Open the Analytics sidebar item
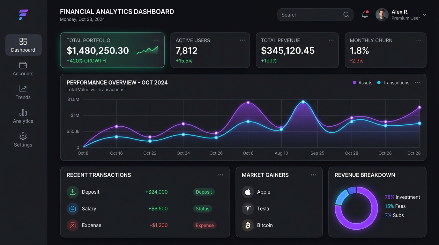The width and height of the screenshot is (439, 245). tap(23, 116)
